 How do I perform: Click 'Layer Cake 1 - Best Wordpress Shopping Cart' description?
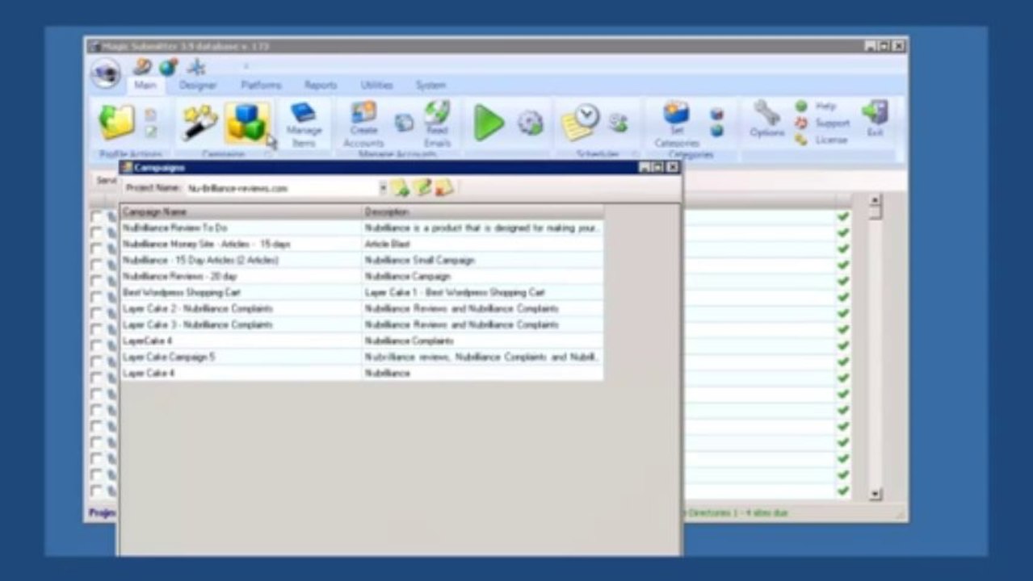tap(482, 292)
